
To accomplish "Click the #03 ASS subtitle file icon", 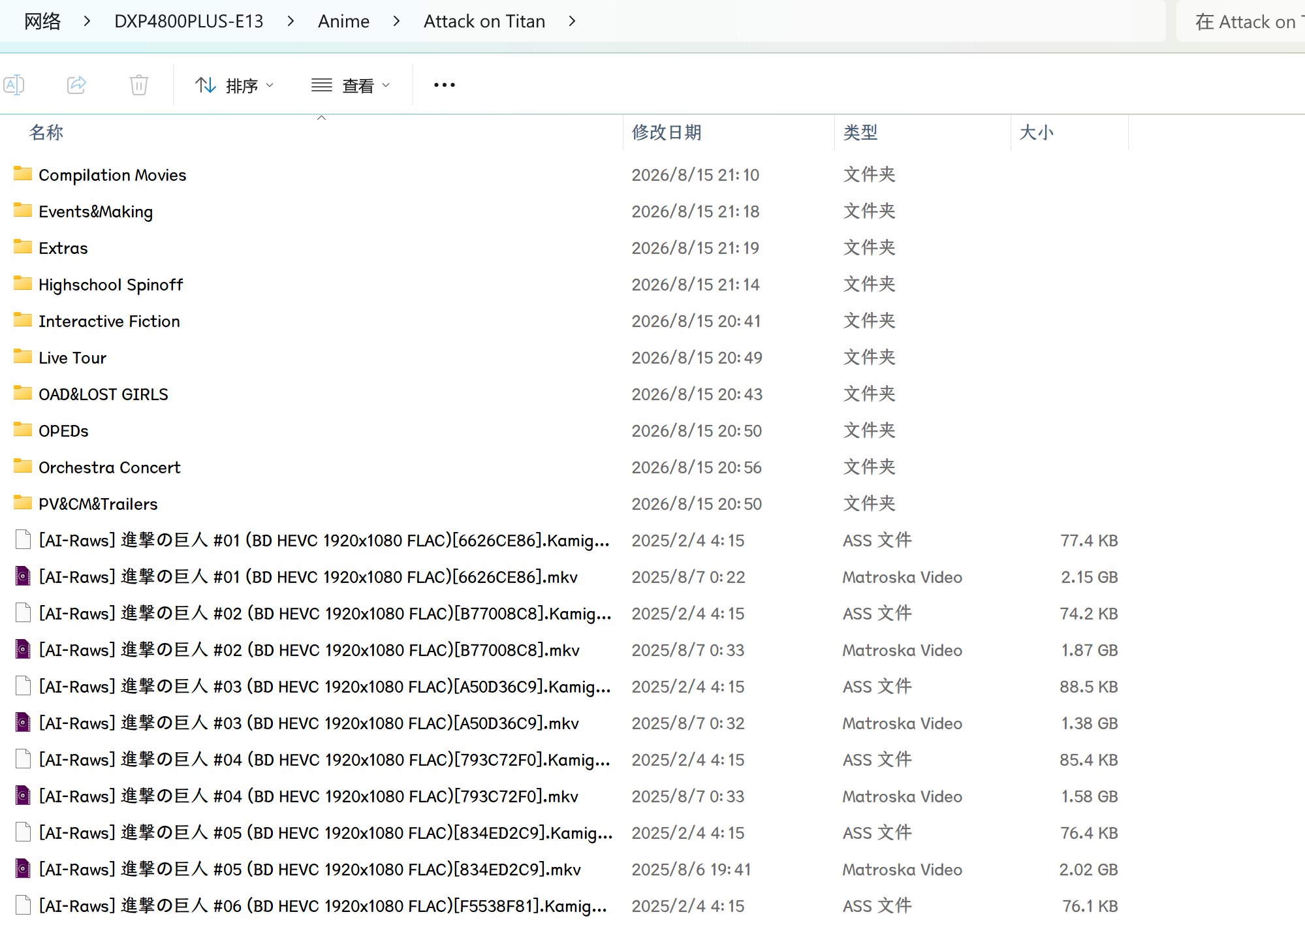I will (x=23, y=686).
